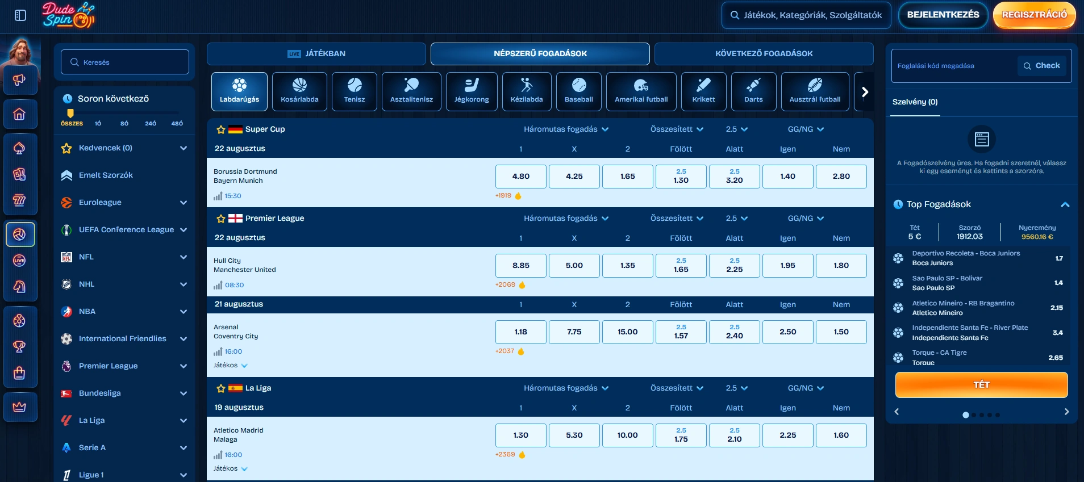1084x482 pixels.
Task: Open the trophy tournaments icon
Action: (x=19, y=347)
